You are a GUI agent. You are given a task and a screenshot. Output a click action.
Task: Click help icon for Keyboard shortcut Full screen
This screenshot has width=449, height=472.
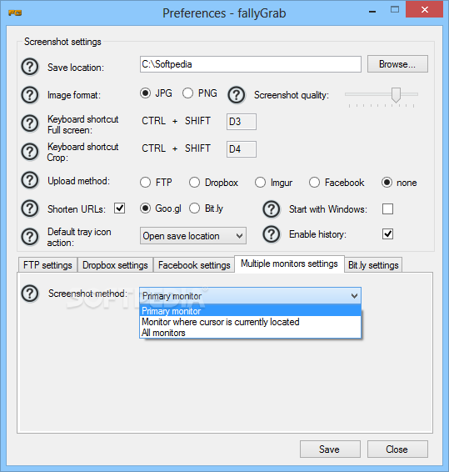pos(30,123)
